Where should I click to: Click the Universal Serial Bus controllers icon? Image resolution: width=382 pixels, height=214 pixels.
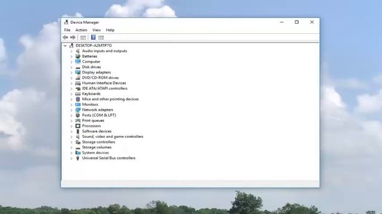78,158
